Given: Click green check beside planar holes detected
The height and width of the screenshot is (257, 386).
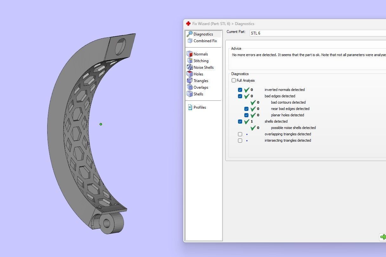Looking at the screenshot, I should (x=253, y=115).
